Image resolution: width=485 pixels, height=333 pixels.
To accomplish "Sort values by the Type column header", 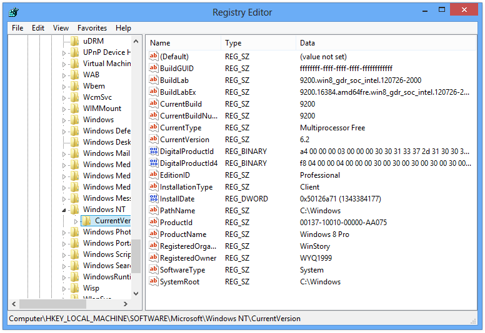I will click(x=258, y=43).
